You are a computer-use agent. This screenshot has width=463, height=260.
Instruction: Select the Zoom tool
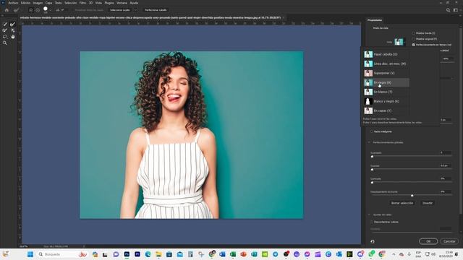tap(5, 43)
